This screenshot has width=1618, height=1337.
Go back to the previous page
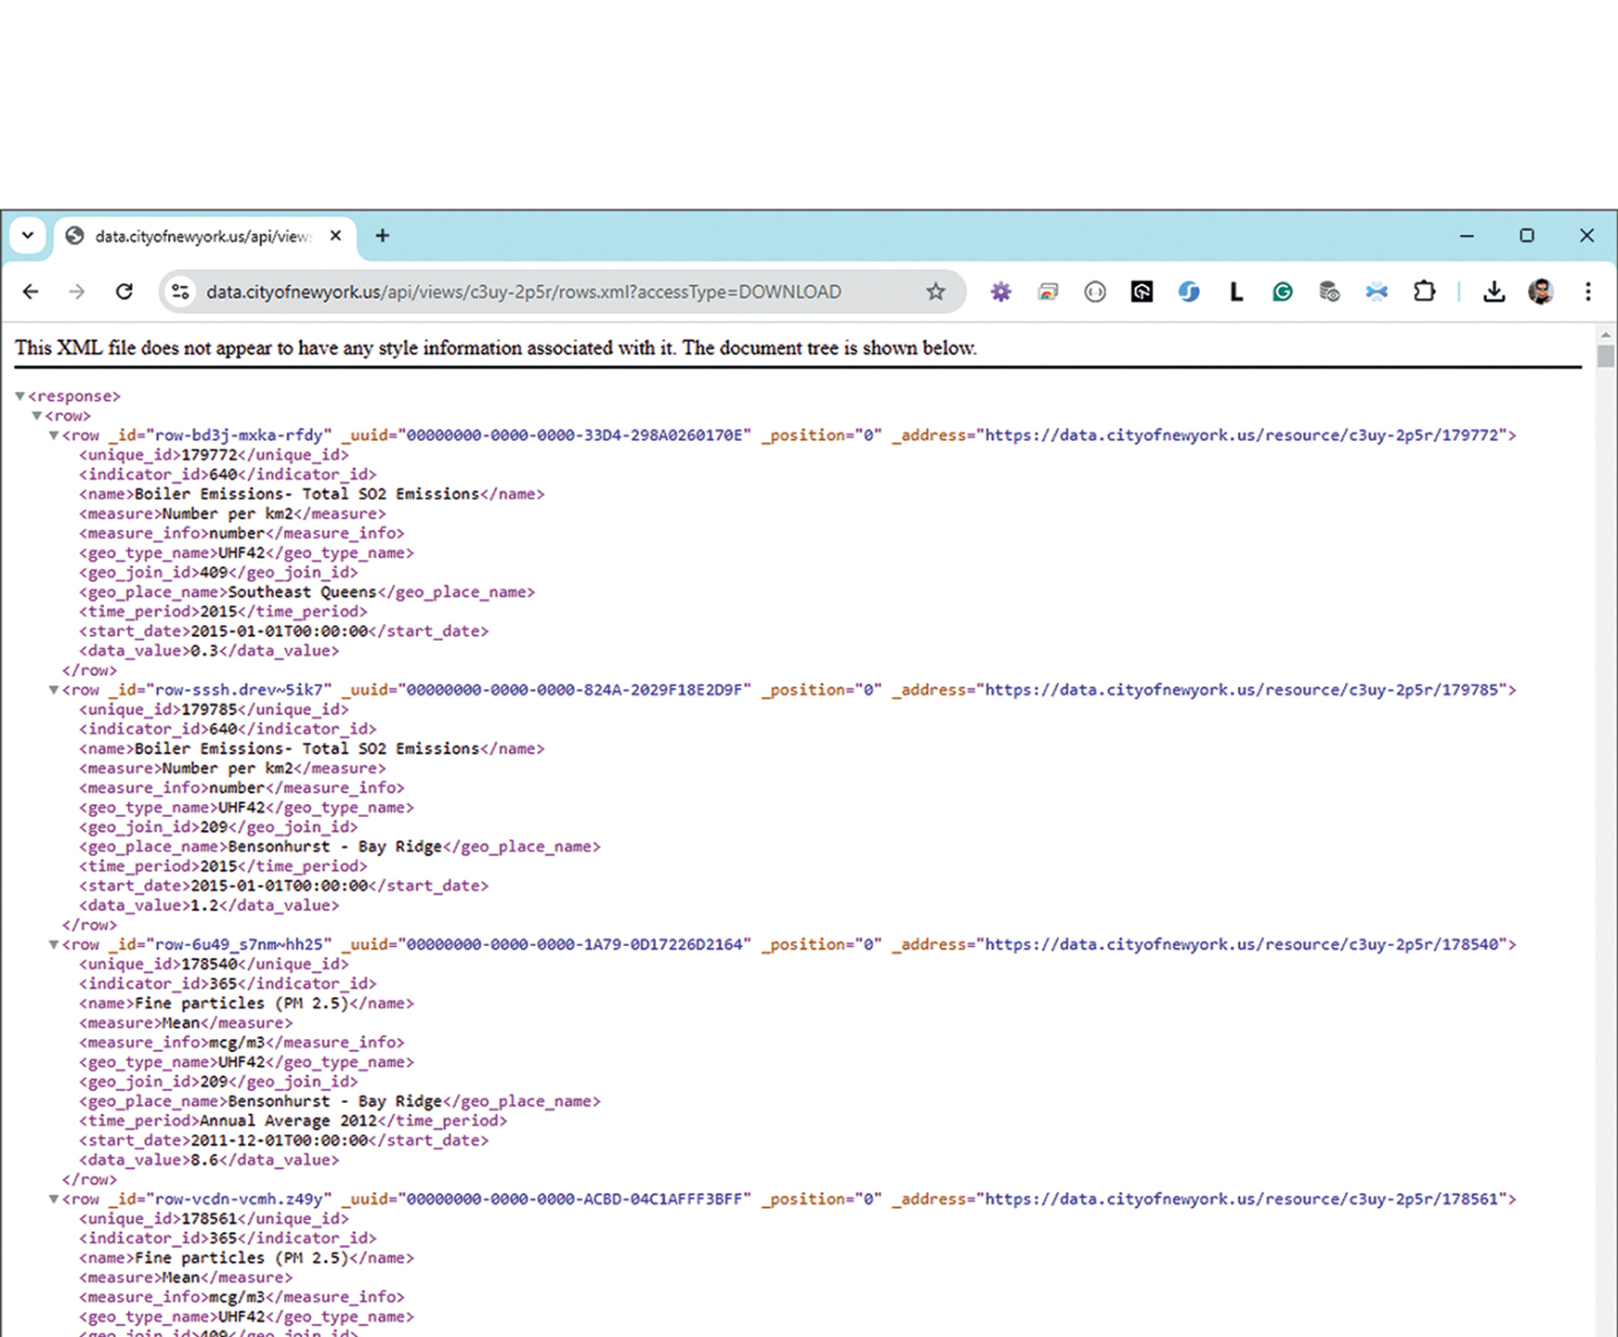(x=31, y=292)
